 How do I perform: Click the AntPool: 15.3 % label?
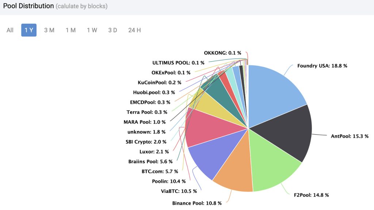[x=350, y=136]
